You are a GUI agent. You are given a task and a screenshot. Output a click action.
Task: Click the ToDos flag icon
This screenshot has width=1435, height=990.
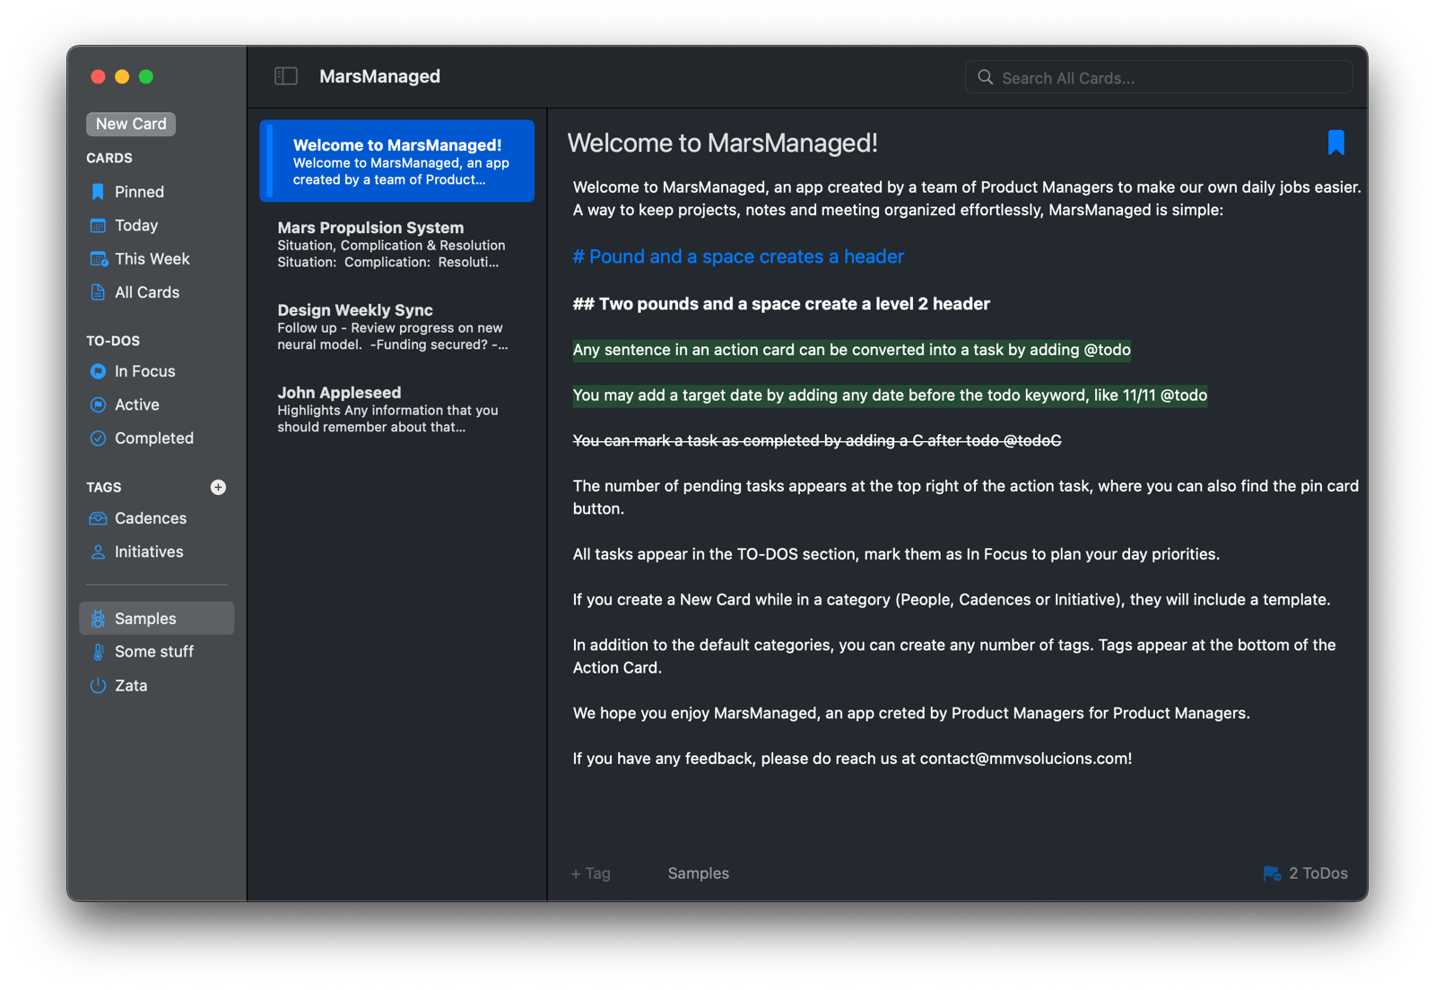pyautogui.click(x=1272, y=873)
